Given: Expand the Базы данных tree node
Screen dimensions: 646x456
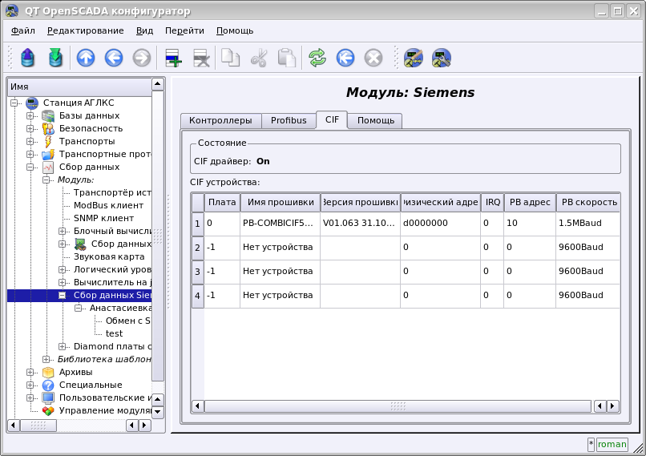Looking at the screenshot, I should (x=30, y=115).
